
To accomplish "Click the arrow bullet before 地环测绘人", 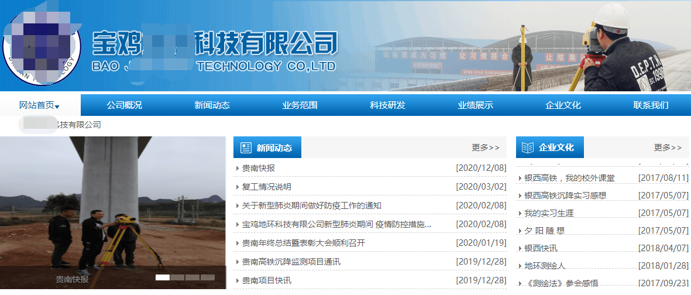I will pyautogui.click(x=520, y=266).
